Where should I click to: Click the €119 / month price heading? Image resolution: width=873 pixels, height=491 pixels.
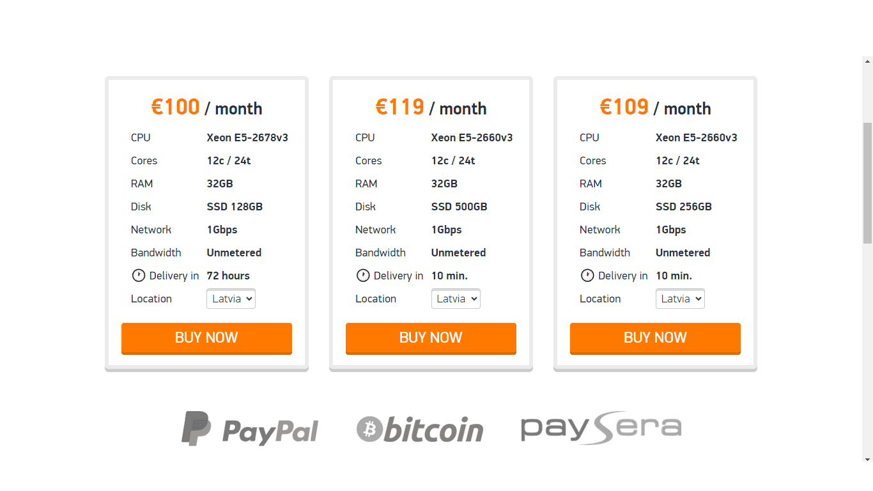coord(431,107)
